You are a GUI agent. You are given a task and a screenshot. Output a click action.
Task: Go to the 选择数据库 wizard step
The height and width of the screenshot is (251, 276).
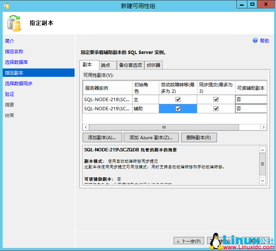16,62
